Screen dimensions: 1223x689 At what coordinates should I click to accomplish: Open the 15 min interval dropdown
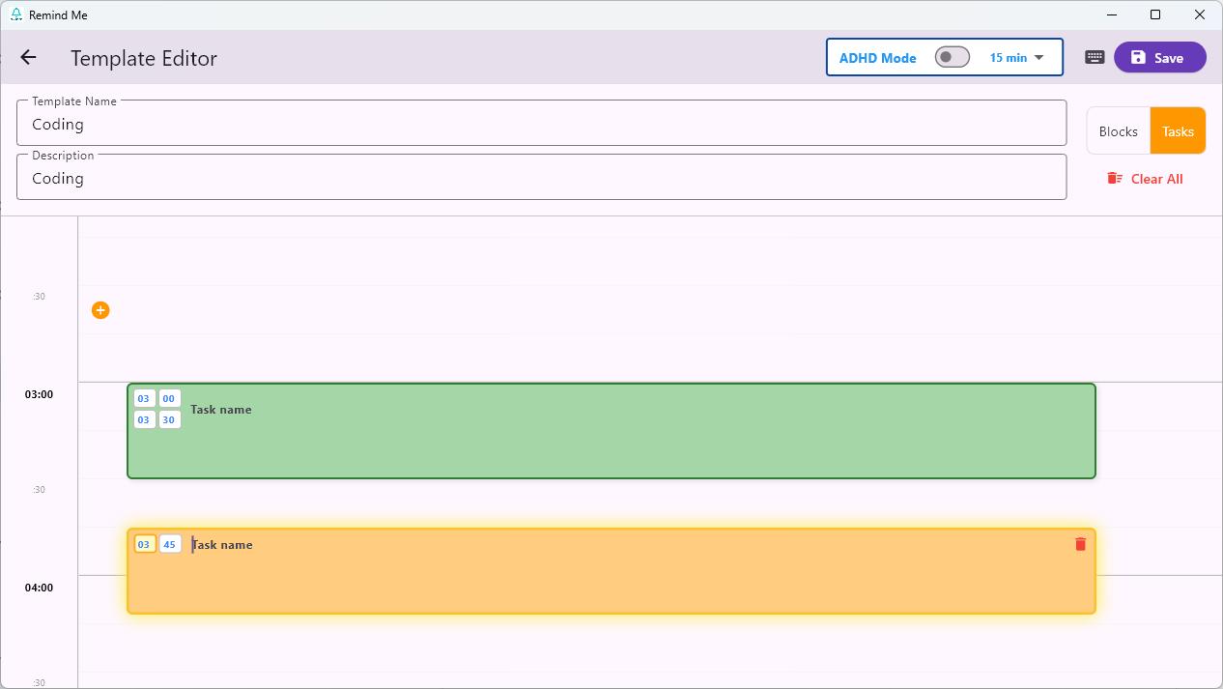coord(1017,58)
